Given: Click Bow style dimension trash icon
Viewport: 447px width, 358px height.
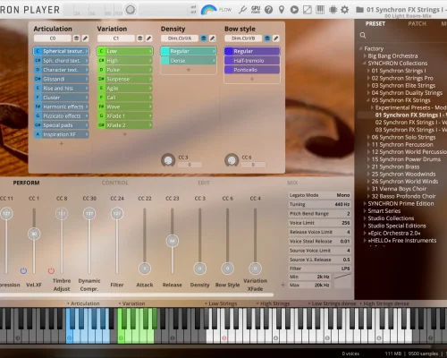Looking at the screenshot, I should (x=267, y=38).
